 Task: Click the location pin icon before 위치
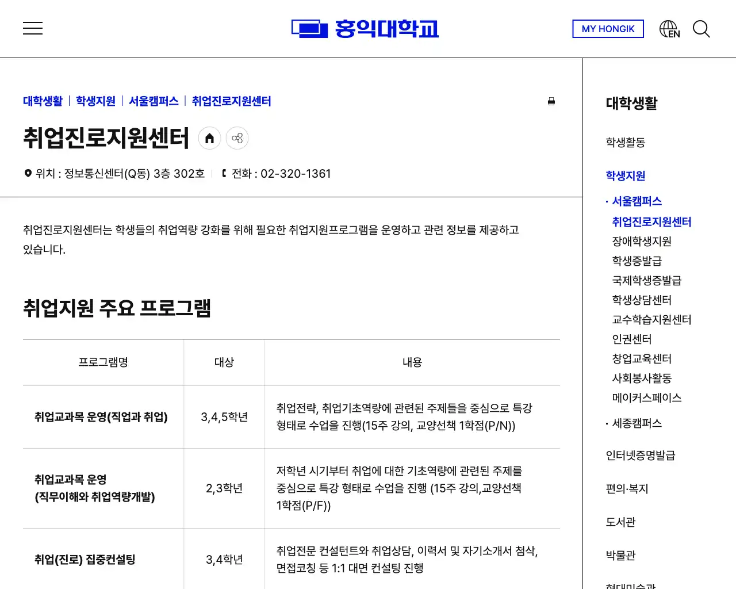click(27, 173)
